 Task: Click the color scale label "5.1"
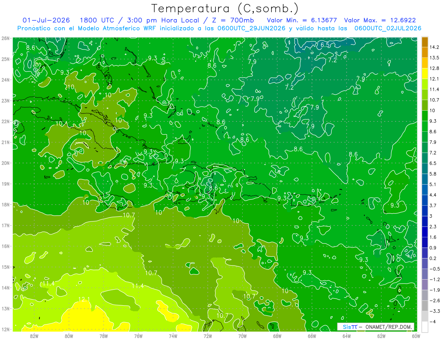coord(433,184)
